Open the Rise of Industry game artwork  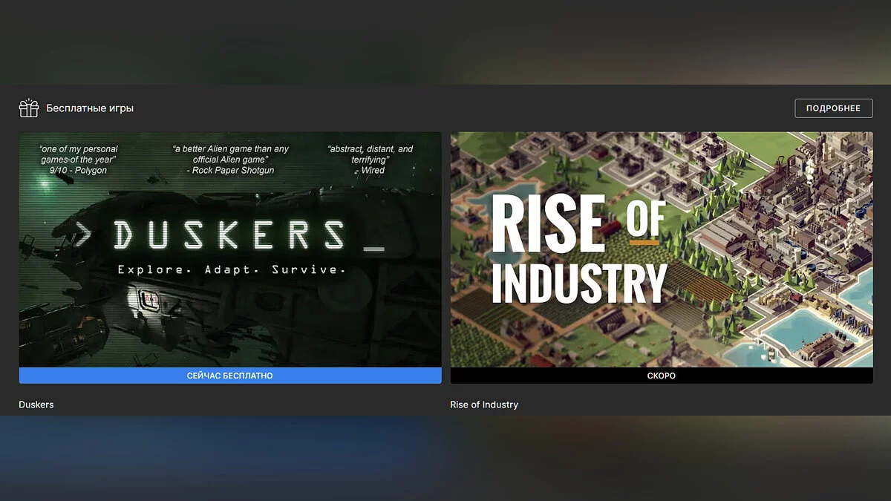click(662, 249)
